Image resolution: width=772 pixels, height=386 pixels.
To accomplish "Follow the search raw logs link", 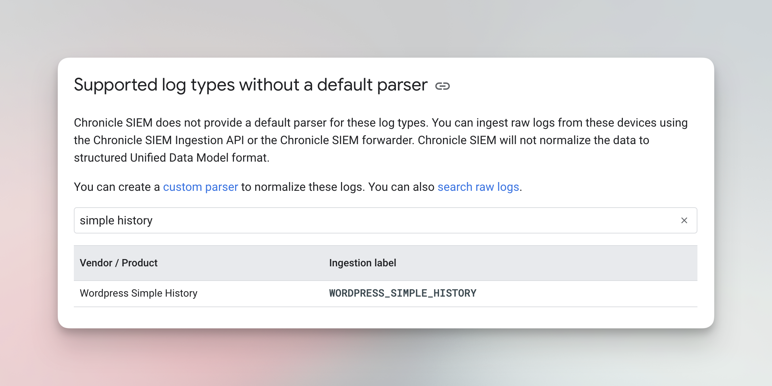I will coord(478,187).
